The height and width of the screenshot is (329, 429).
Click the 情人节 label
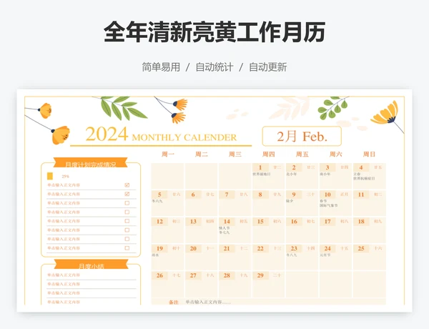coord(225,228)
